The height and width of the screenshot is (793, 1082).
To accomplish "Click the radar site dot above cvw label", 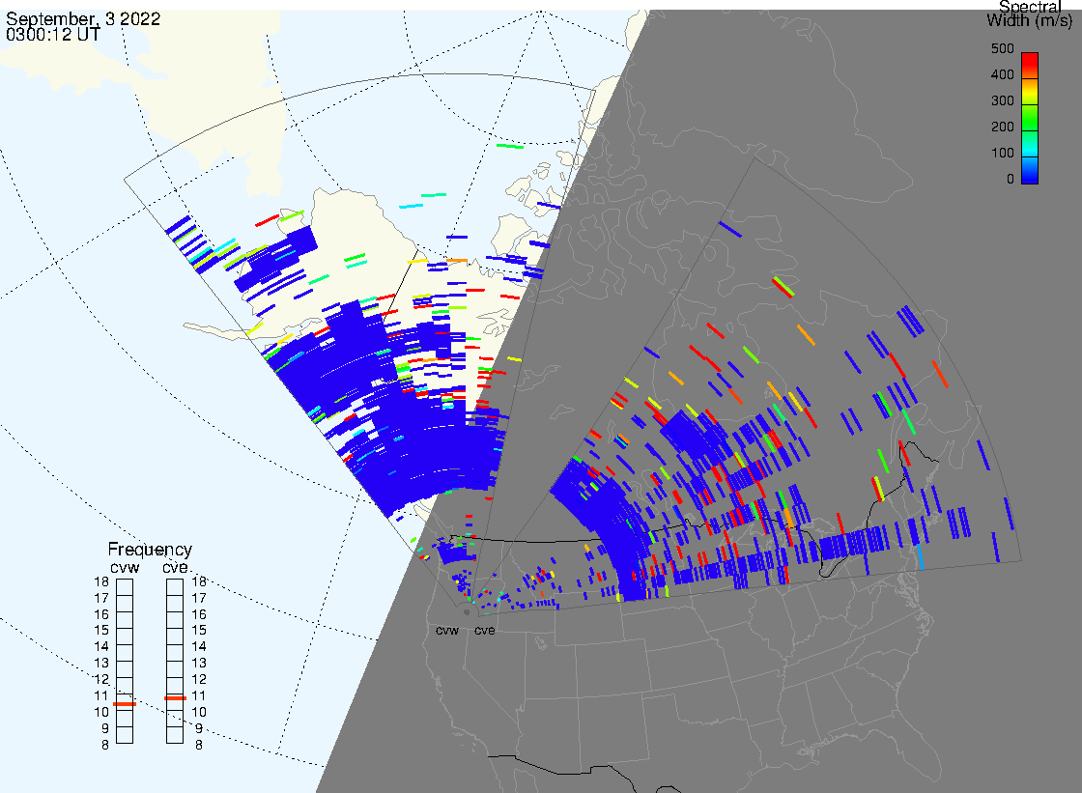I will click(x=467, y=612).
